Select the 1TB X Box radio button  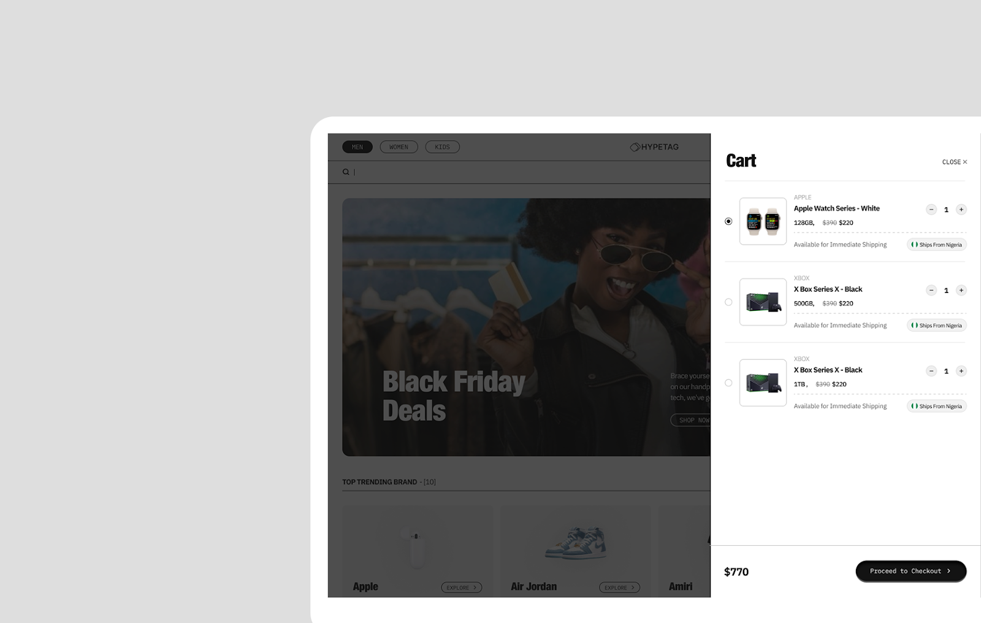(x=728, y=383)
